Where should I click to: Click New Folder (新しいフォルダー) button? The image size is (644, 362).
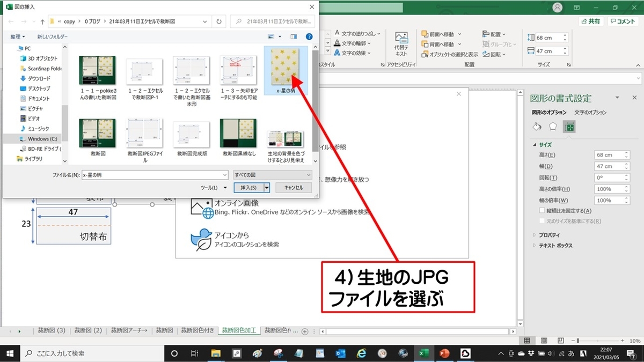tap(52, 36)
